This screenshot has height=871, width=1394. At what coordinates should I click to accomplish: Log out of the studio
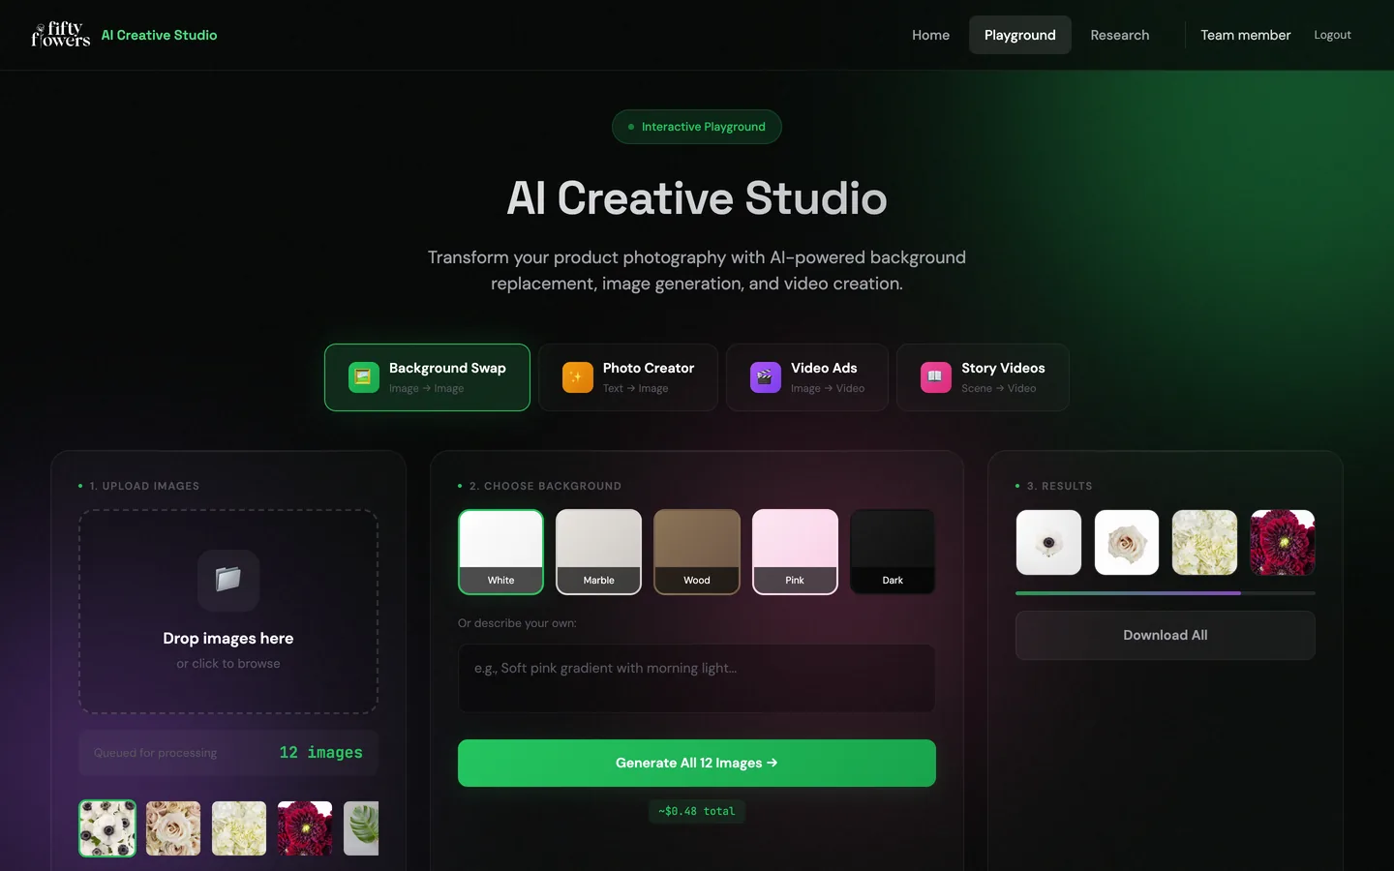coord(1332,35)
